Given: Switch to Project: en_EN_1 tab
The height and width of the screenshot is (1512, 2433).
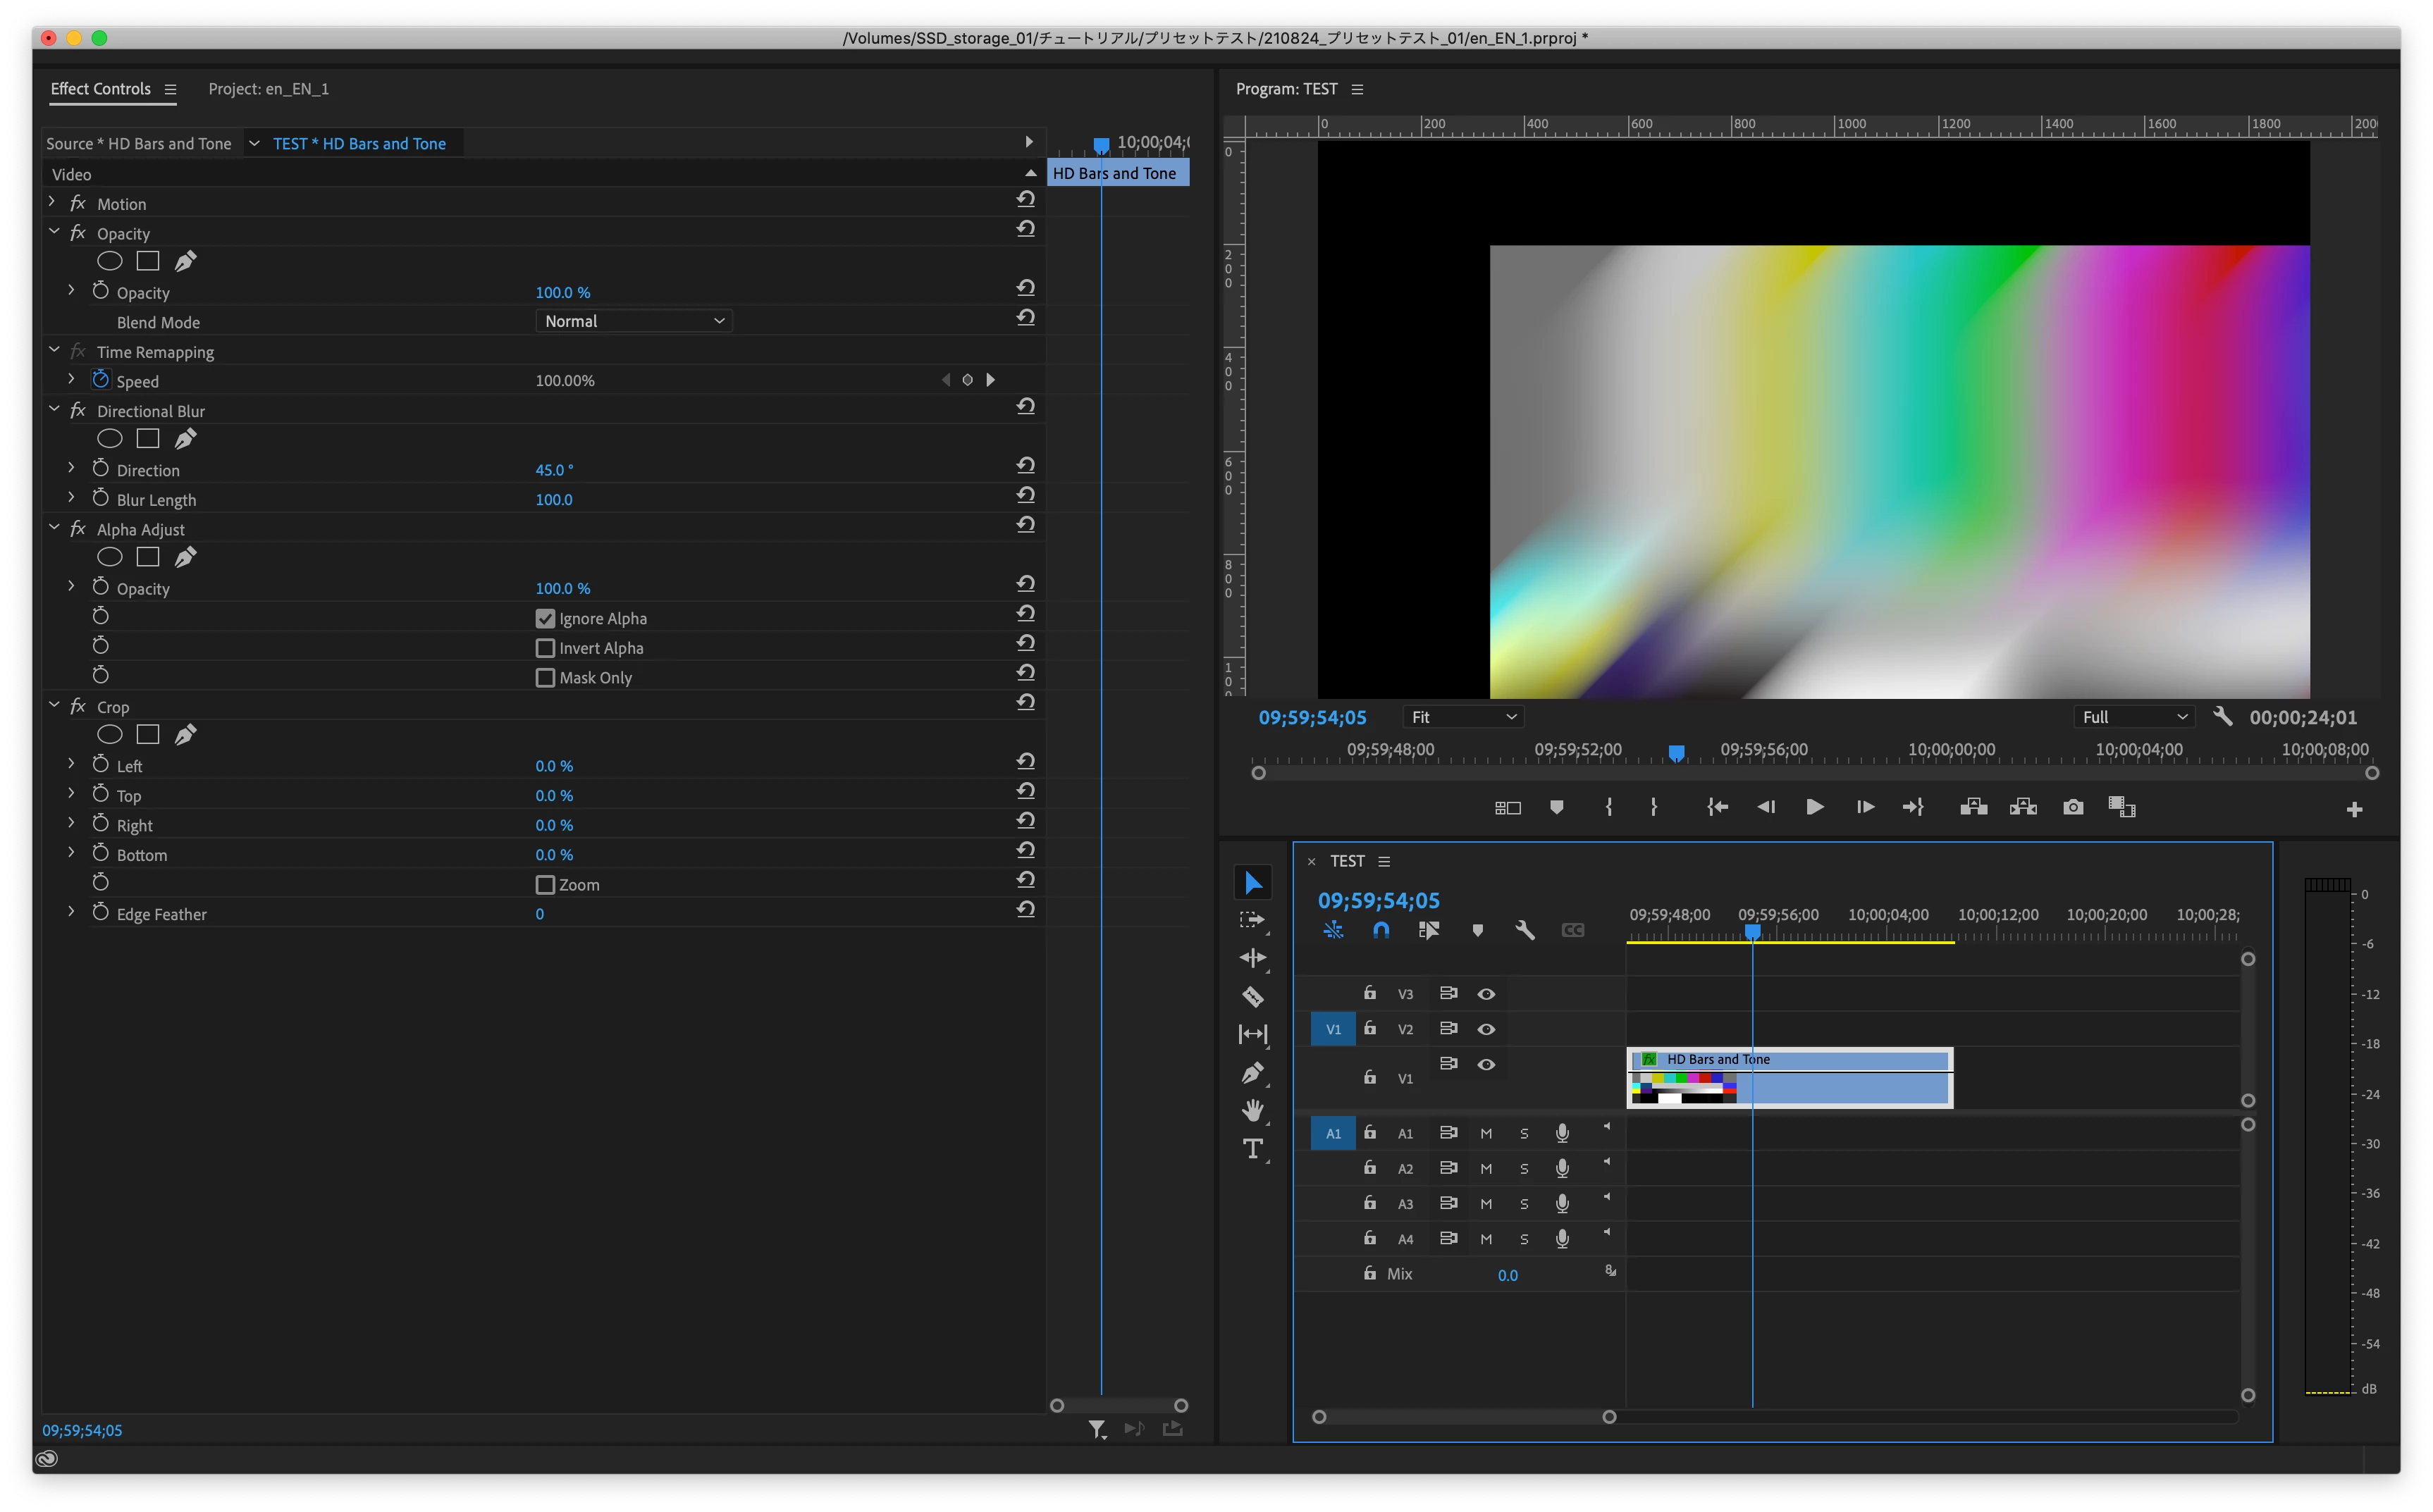Looking at the screenshot, I should (268, 89).
